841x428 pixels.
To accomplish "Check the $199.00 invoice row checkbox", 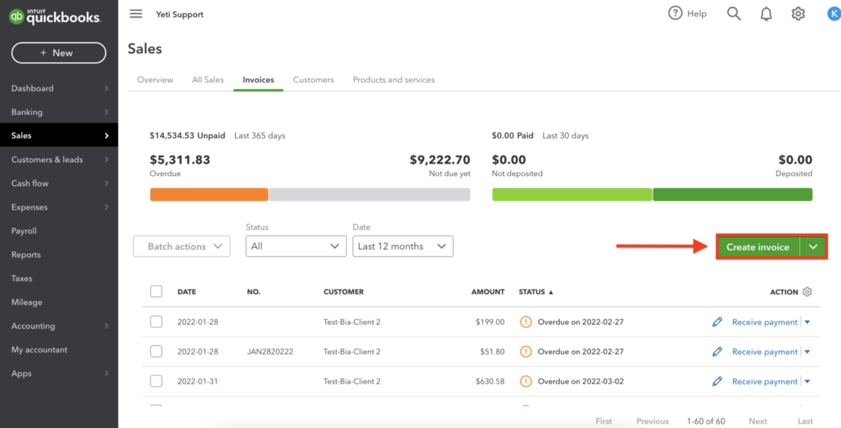I will pos(156,322).
